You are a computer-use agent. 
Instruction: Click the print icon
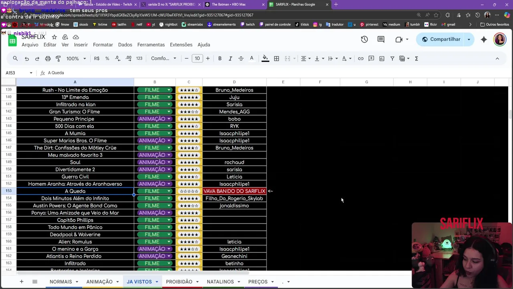(x=48, y=59)
